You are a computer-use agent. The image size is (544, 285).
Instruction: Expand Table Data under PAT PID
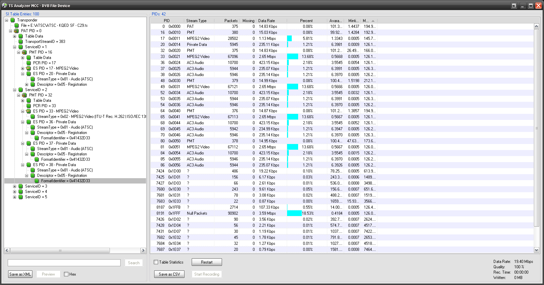pos(14,36)
